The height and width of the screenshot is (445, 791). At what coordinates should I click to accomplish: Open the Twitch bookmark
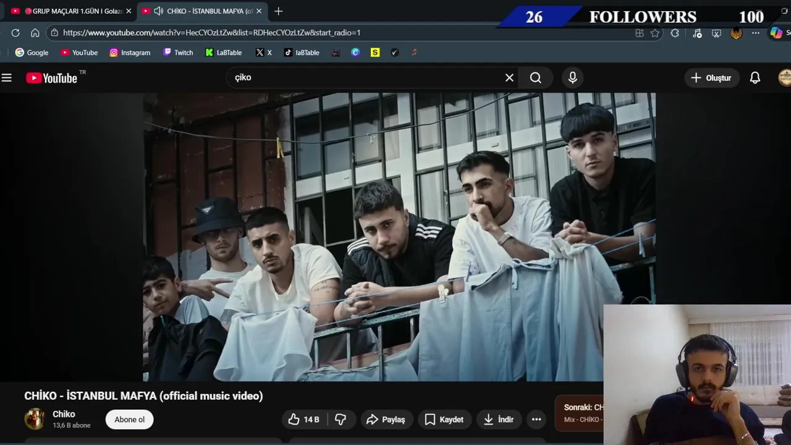(178, 53)
